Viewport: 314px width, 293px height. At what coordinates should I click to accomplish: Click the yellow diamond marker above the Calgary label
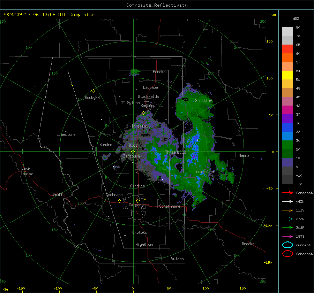tap(138, 201)
